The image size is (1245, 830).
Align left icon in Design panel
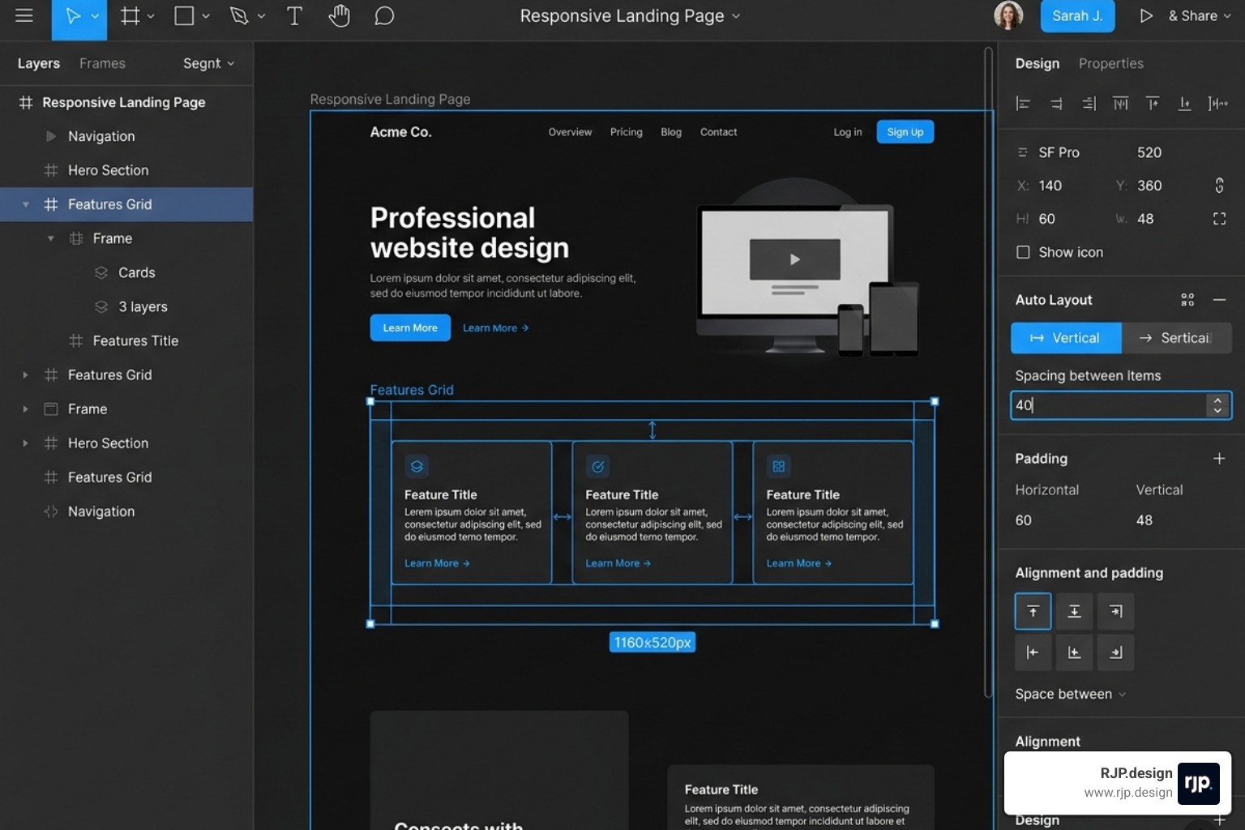(1023, 103)
